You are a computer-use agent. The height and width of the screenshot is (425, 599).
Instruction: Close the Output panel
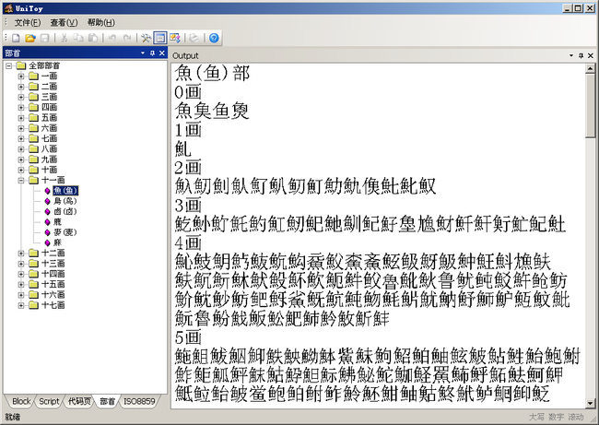tap(591, 55)
